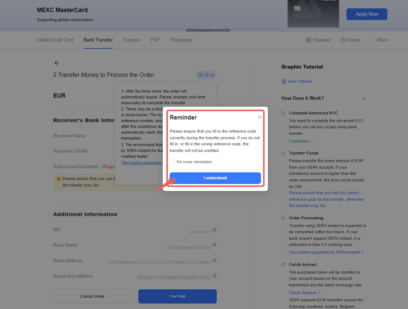Click the clock icon in the timer
The width and height of the screenshot is (408, 309).
coord(200,75)
